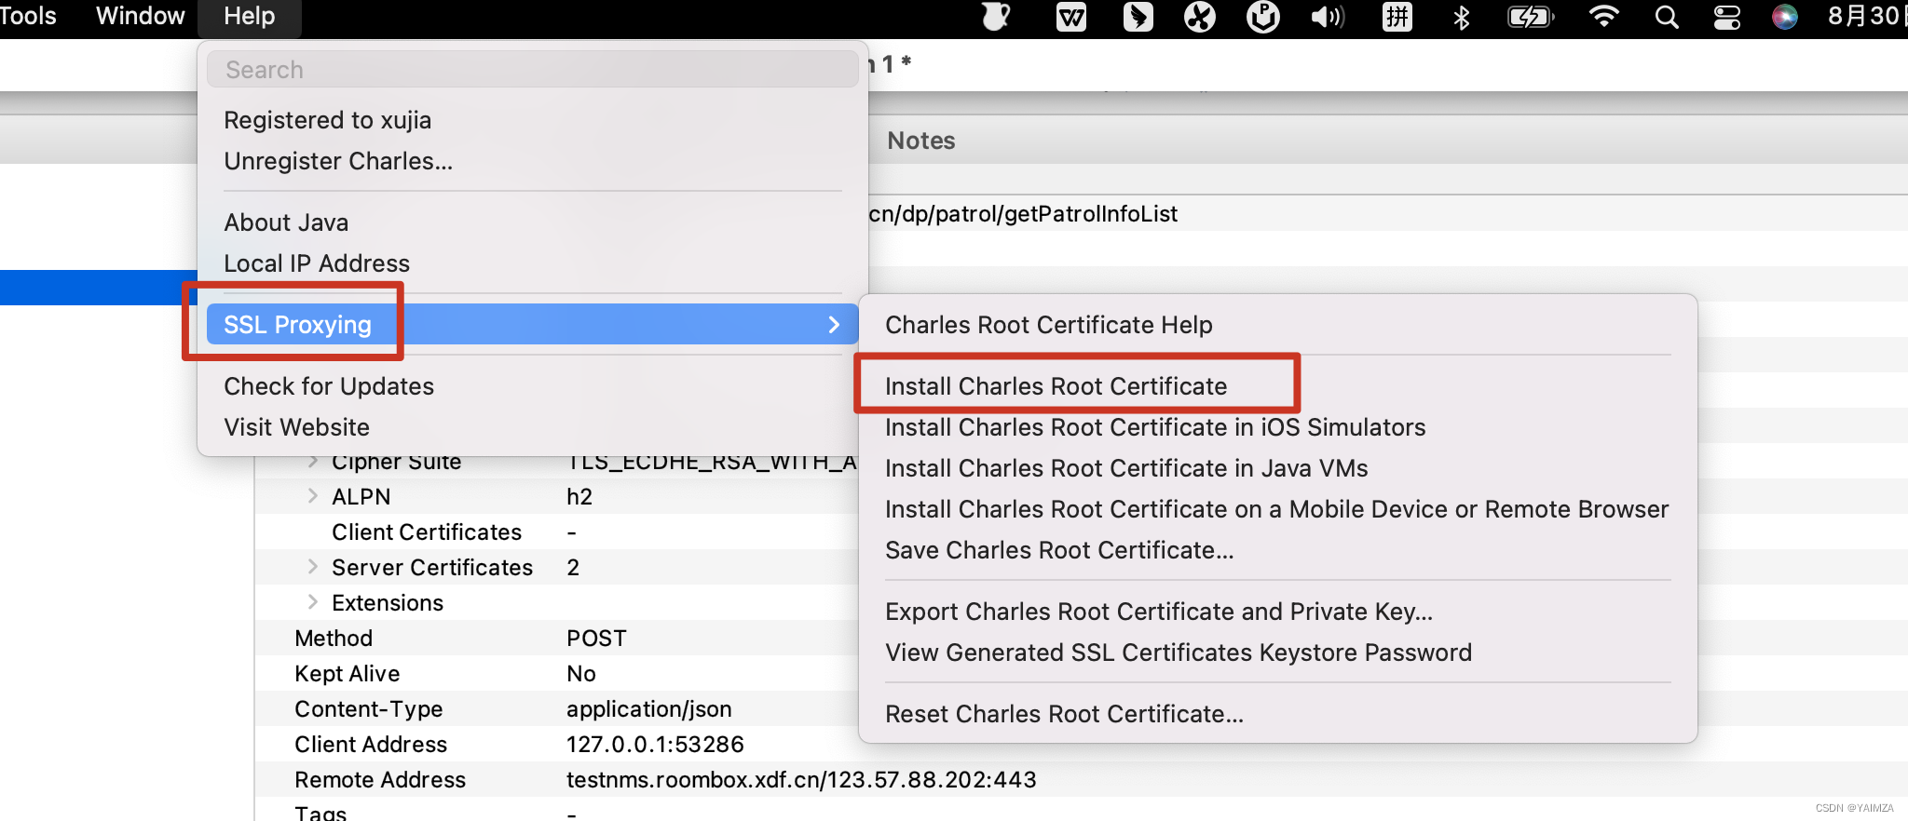Click the h2 ALPN value
Screen dimensions: 1908x821
coord(579,496)
